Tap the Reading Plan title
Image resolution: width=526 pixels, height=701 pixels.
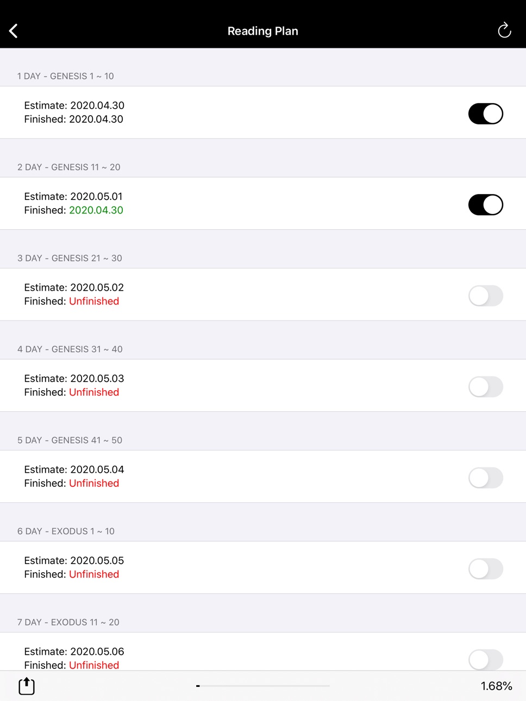(263, 31)
